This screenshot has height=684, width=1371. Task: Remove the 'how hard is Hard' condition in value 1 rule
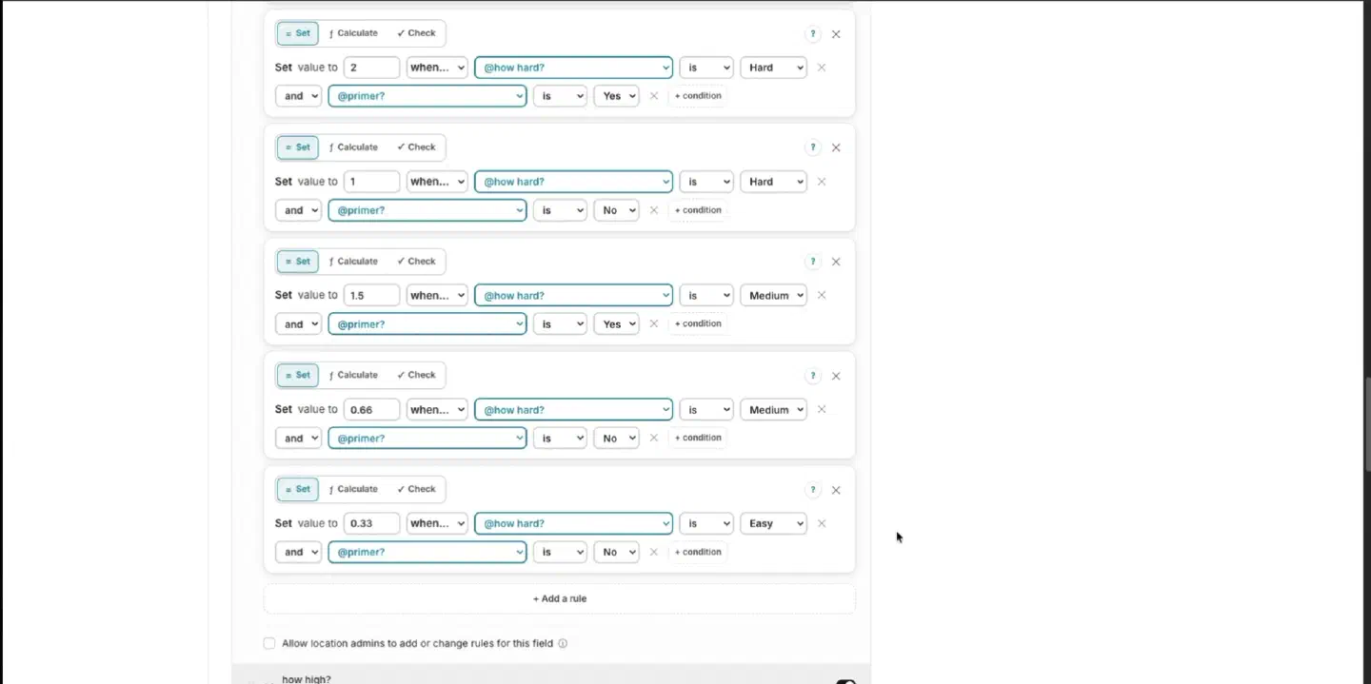[x=822, y=182]
